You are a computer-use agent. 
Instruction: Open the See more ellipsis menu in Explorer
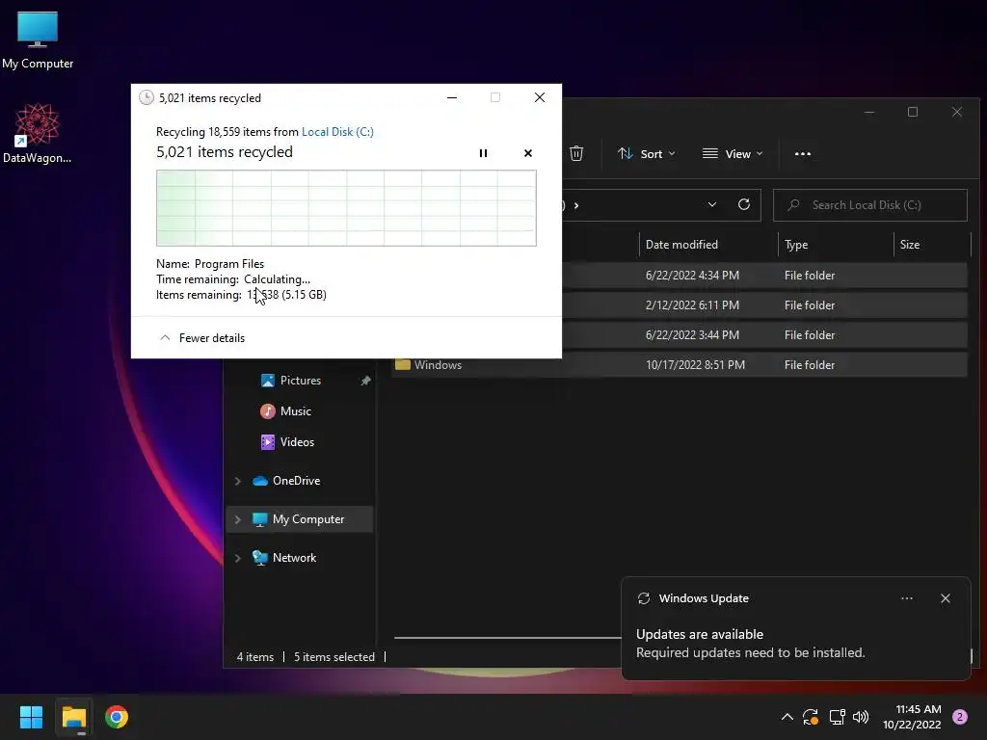[803, 153]
